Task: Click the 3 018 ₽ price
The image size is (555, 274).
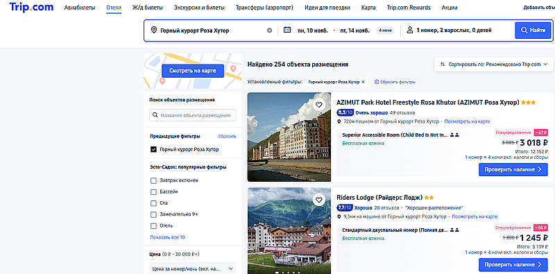Action: pyautogui.click(x=534, y=143)
